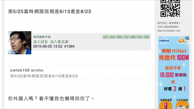Open post number #1364 link
This screenshot has width=194, height=109.
pyautogui.click(x=70, y=46)
